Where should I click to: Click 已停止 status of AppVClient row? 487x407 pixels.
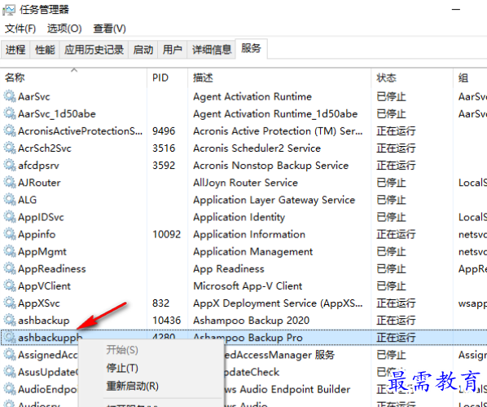click(x=391, y=285)
